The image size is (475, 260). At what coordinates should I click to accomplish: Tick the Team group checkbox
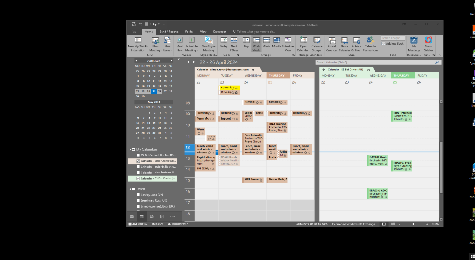tap(133, 189)
